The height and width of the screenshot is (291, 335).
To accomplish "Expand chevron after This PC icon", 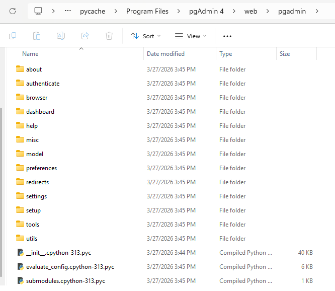I will [53, 11].
